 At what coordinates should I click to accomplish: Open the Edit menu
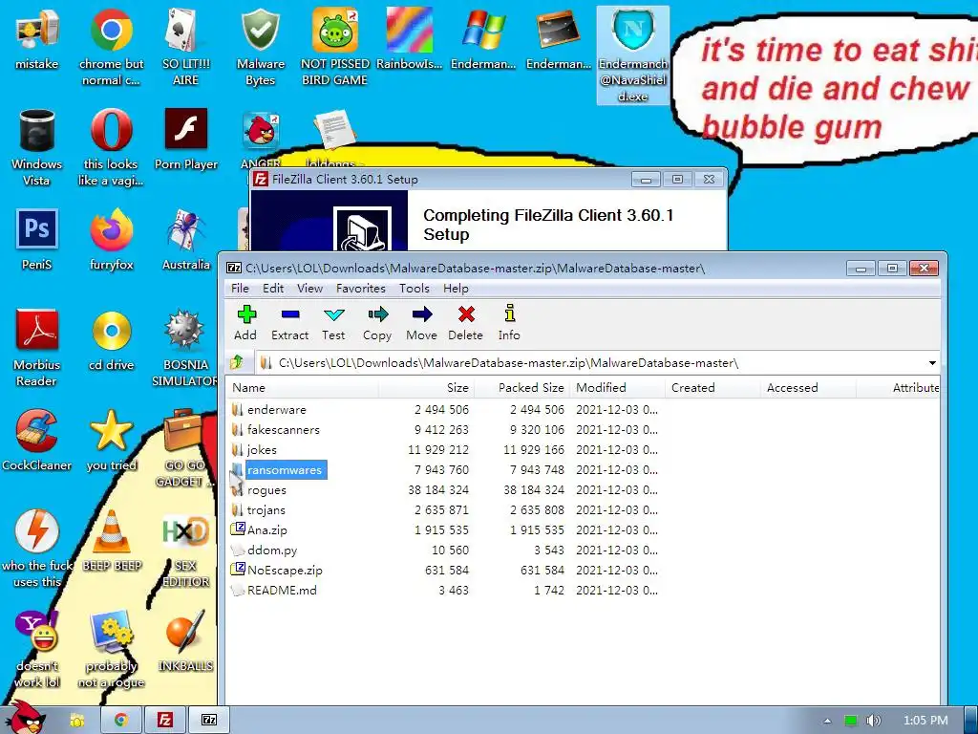click(x=273, y=289)
